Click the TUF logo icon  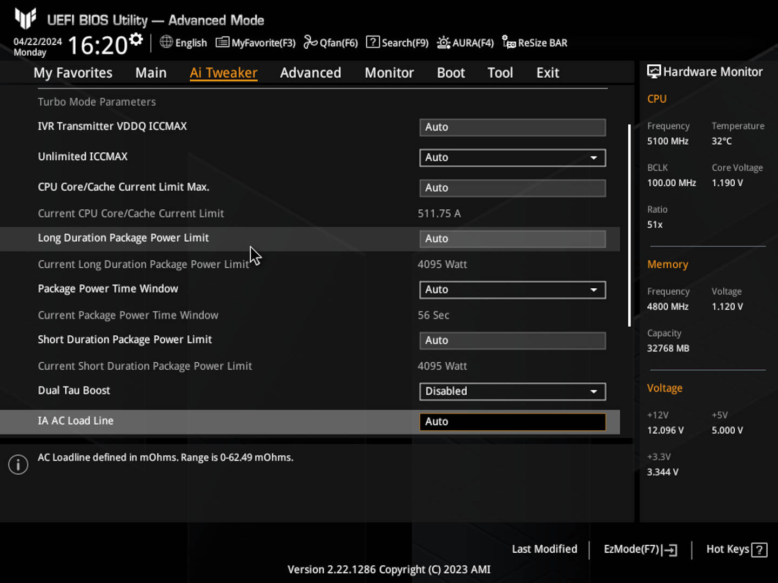25,18
